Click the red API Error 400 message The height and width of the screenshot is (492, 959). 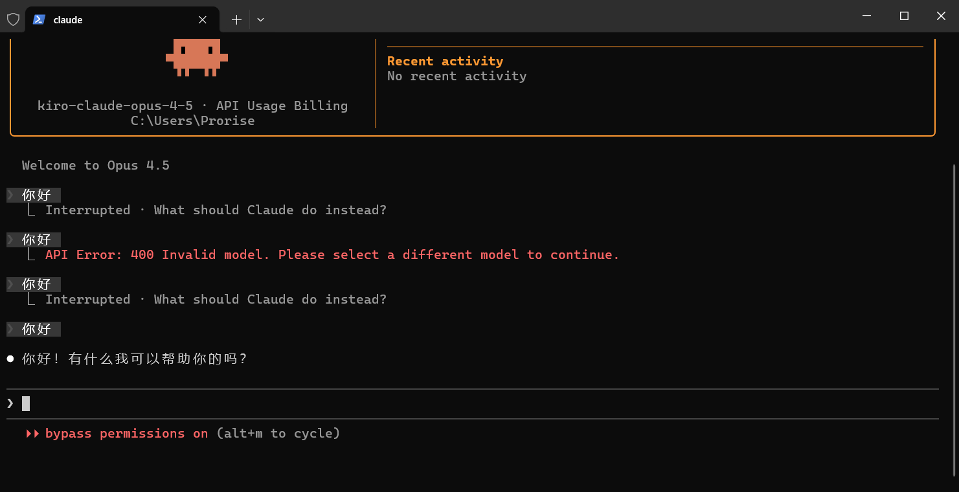[332, 255]
